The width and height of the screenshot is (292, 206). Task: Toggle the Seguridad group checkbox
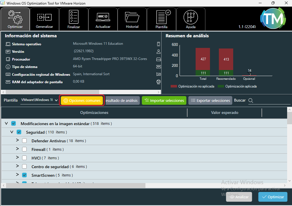pyautogui.click(x=19, y=132)
